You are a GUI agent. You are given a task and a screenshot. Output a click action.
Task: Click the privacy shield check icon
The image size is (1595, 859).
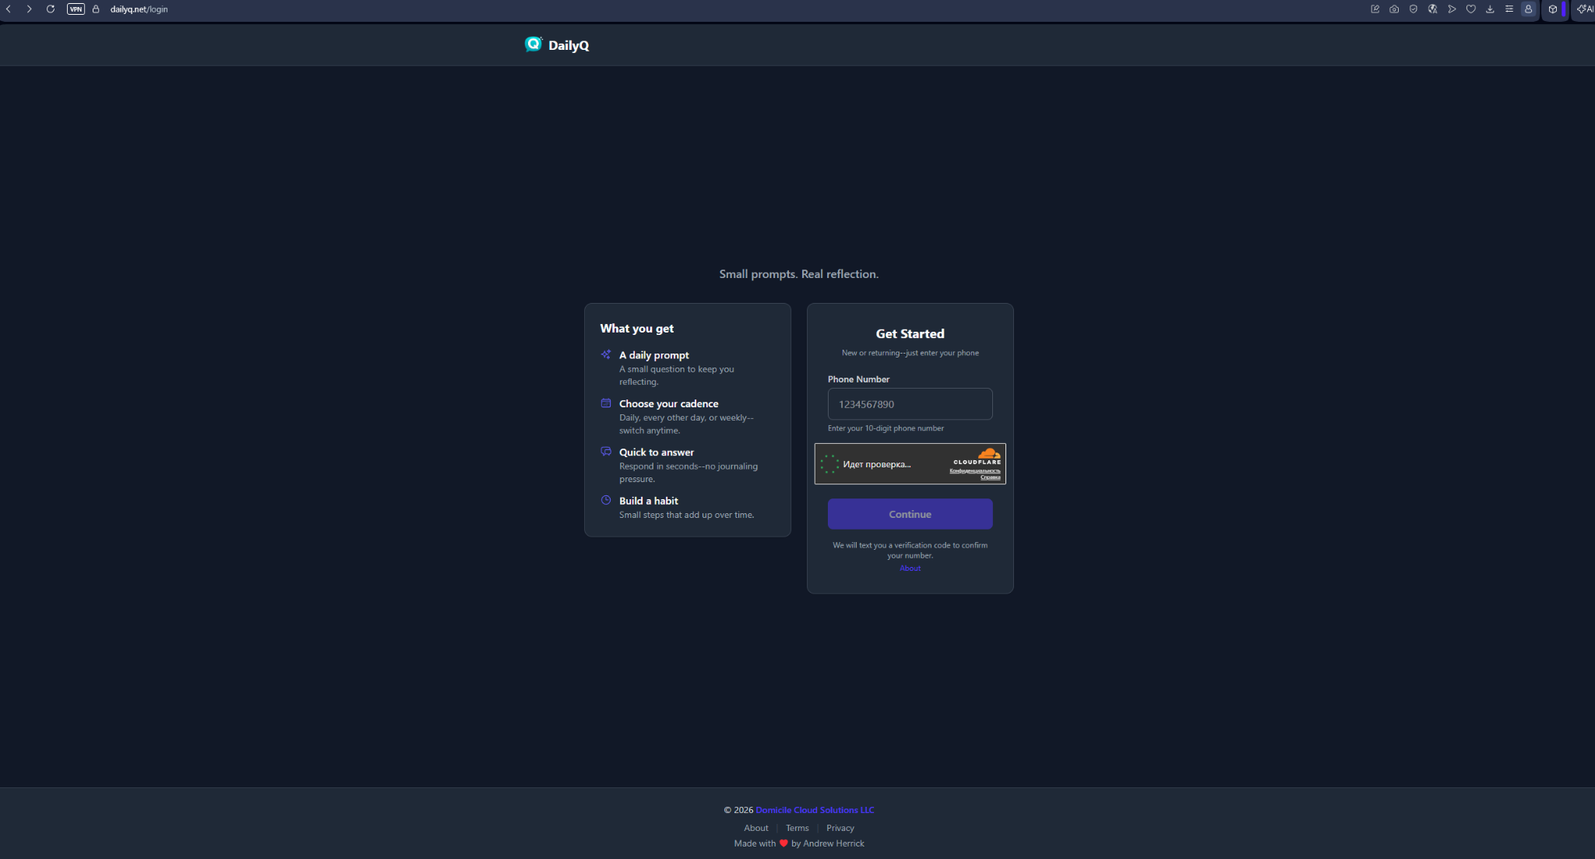1414,9
